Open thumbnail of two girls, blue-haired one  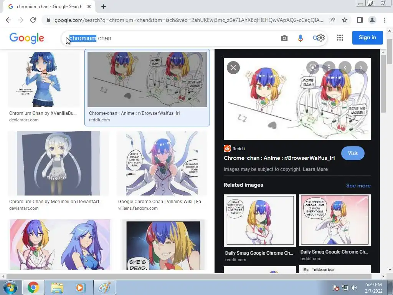pos(60,245)
